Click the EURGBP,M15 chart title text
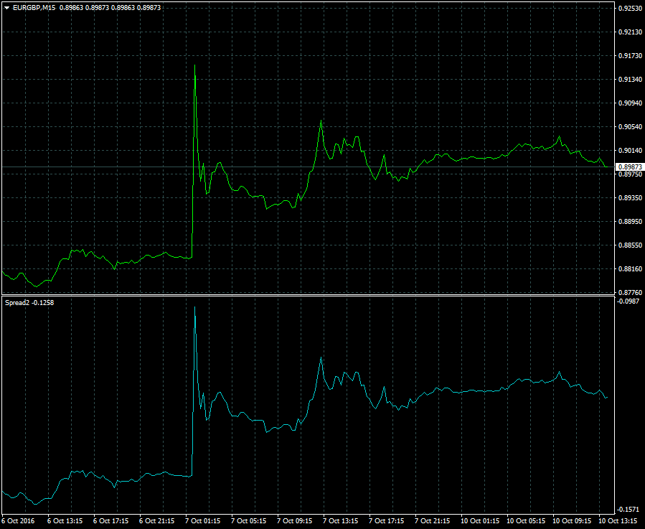This screenshot has height=529, width=645. tap(34, 8)
